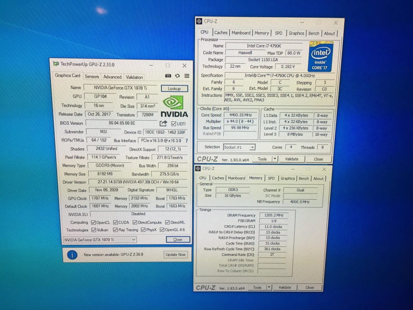Open SPD tab in lower CPU-Z window
The width and height of the screenshot is (413, 310).
pos(271,178)
